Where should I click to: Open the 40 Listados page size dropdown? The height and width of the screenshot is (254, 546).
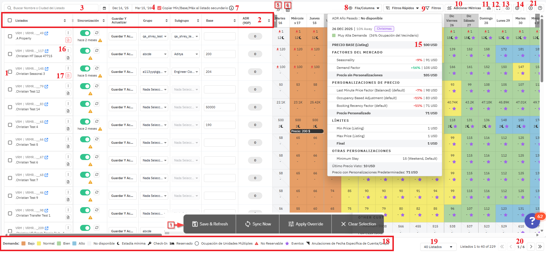coord(438,247)
